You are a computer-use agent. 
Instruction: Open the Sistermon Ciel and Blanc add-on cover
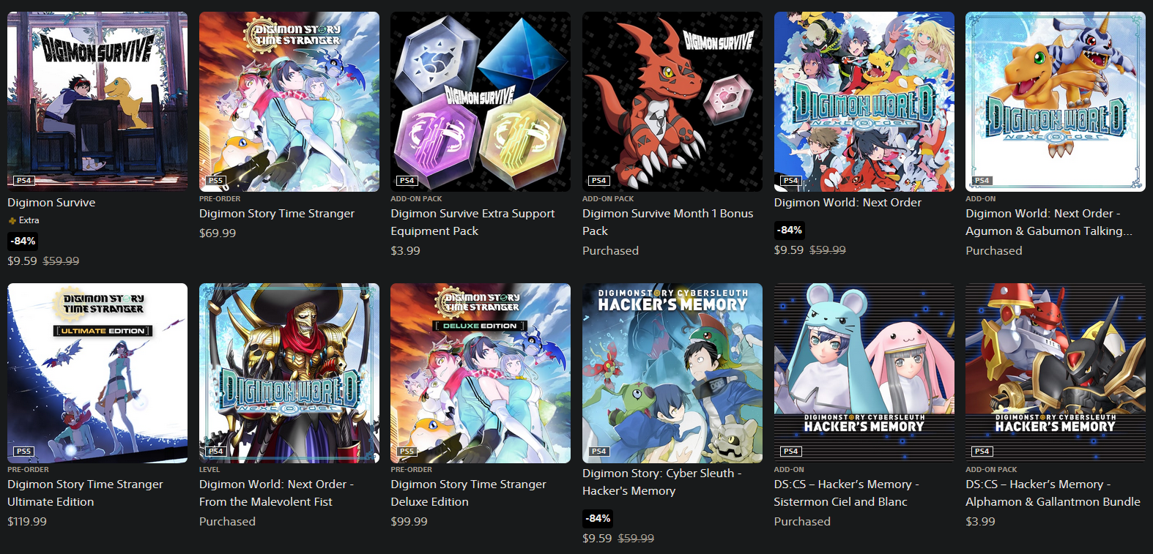pos(864,373)
